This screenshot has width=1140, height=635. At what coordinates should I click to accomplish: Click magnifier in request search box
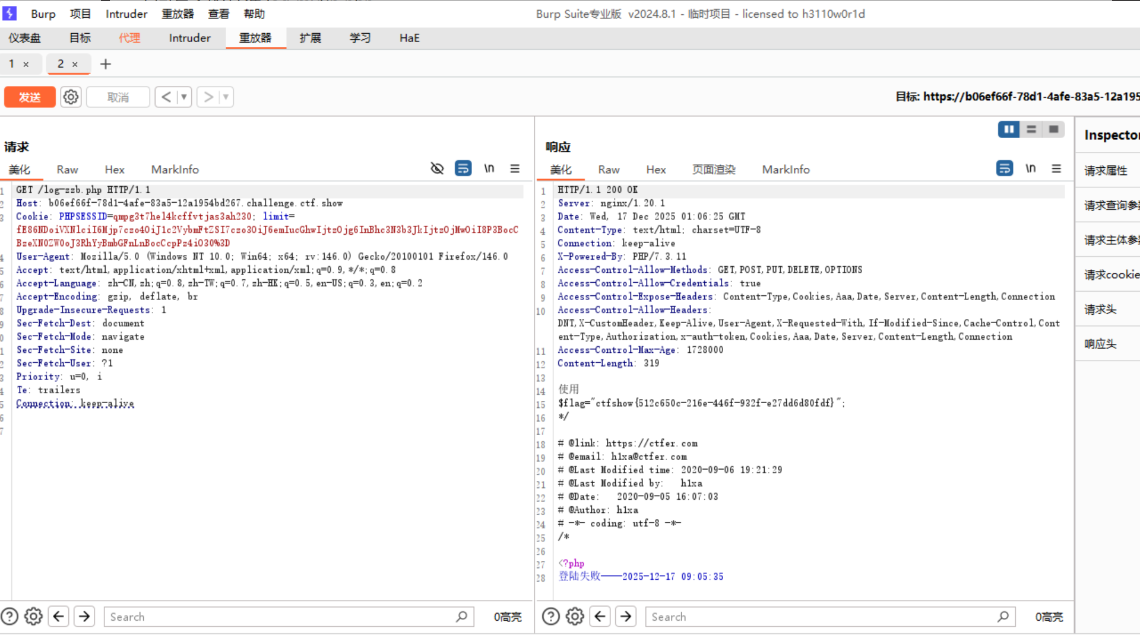[x=461, y=617]
